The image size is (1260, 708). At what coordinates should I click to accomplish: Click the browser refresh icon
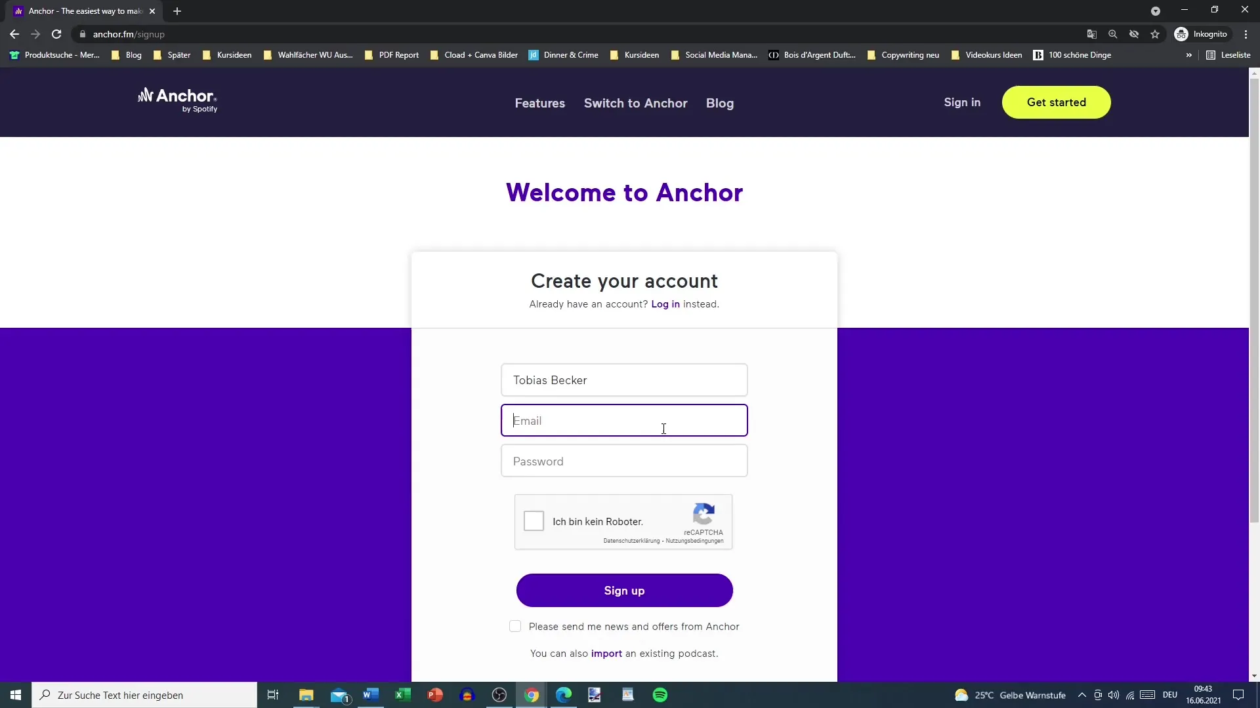tap(55, 33)
